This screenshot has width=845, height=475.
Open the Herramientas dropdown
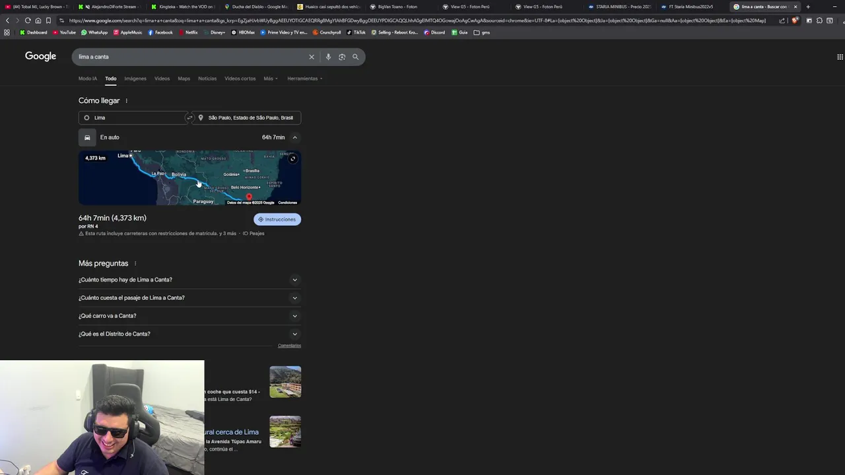305,79
